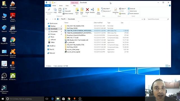
Task: Click the red Delete icon
Action: [x=87, y=10]
